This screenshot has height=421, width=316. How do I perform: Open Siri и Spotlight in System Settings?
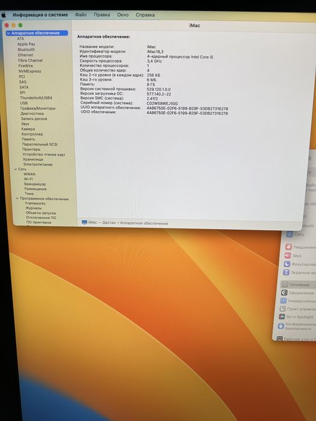point(296,317)
